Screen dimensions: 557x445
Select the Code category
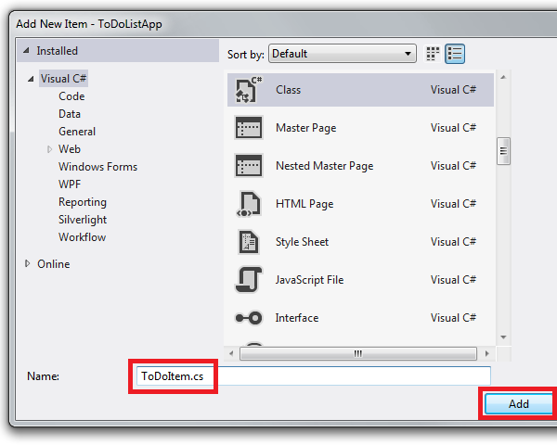click(x=71, y=96)
